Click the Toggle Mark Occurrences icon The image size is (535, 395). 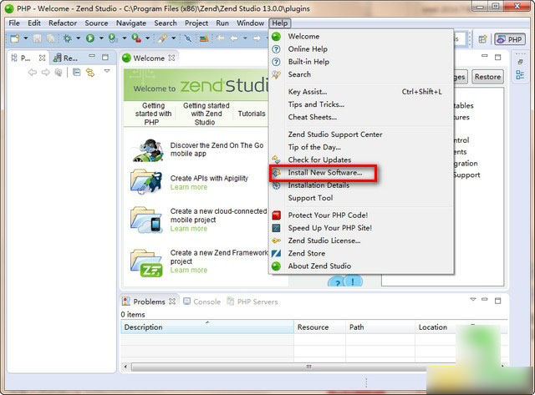(x=187, y=38)
